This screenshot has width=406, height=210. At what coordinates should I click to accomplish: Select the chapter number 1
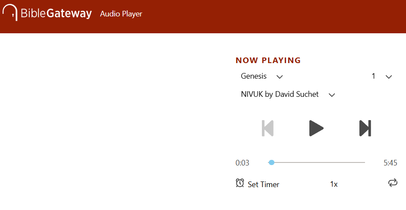(374, 76)
